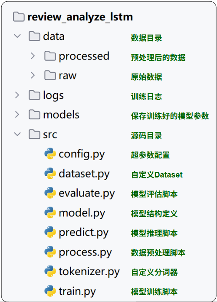Click the Python icon beside tokenizer.py
The image size is (217, 302).
point(50,271)
